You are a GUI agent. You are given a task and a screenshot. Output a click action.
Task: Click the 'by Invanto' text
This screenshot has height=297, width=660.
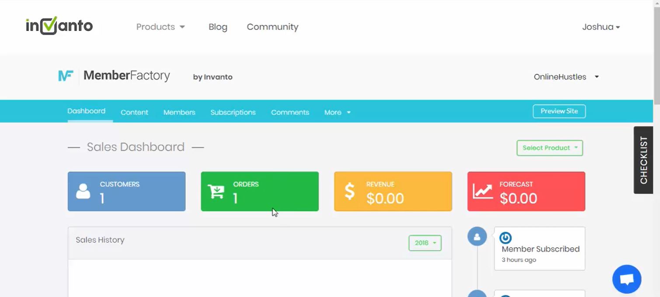(x=213, y=77)
